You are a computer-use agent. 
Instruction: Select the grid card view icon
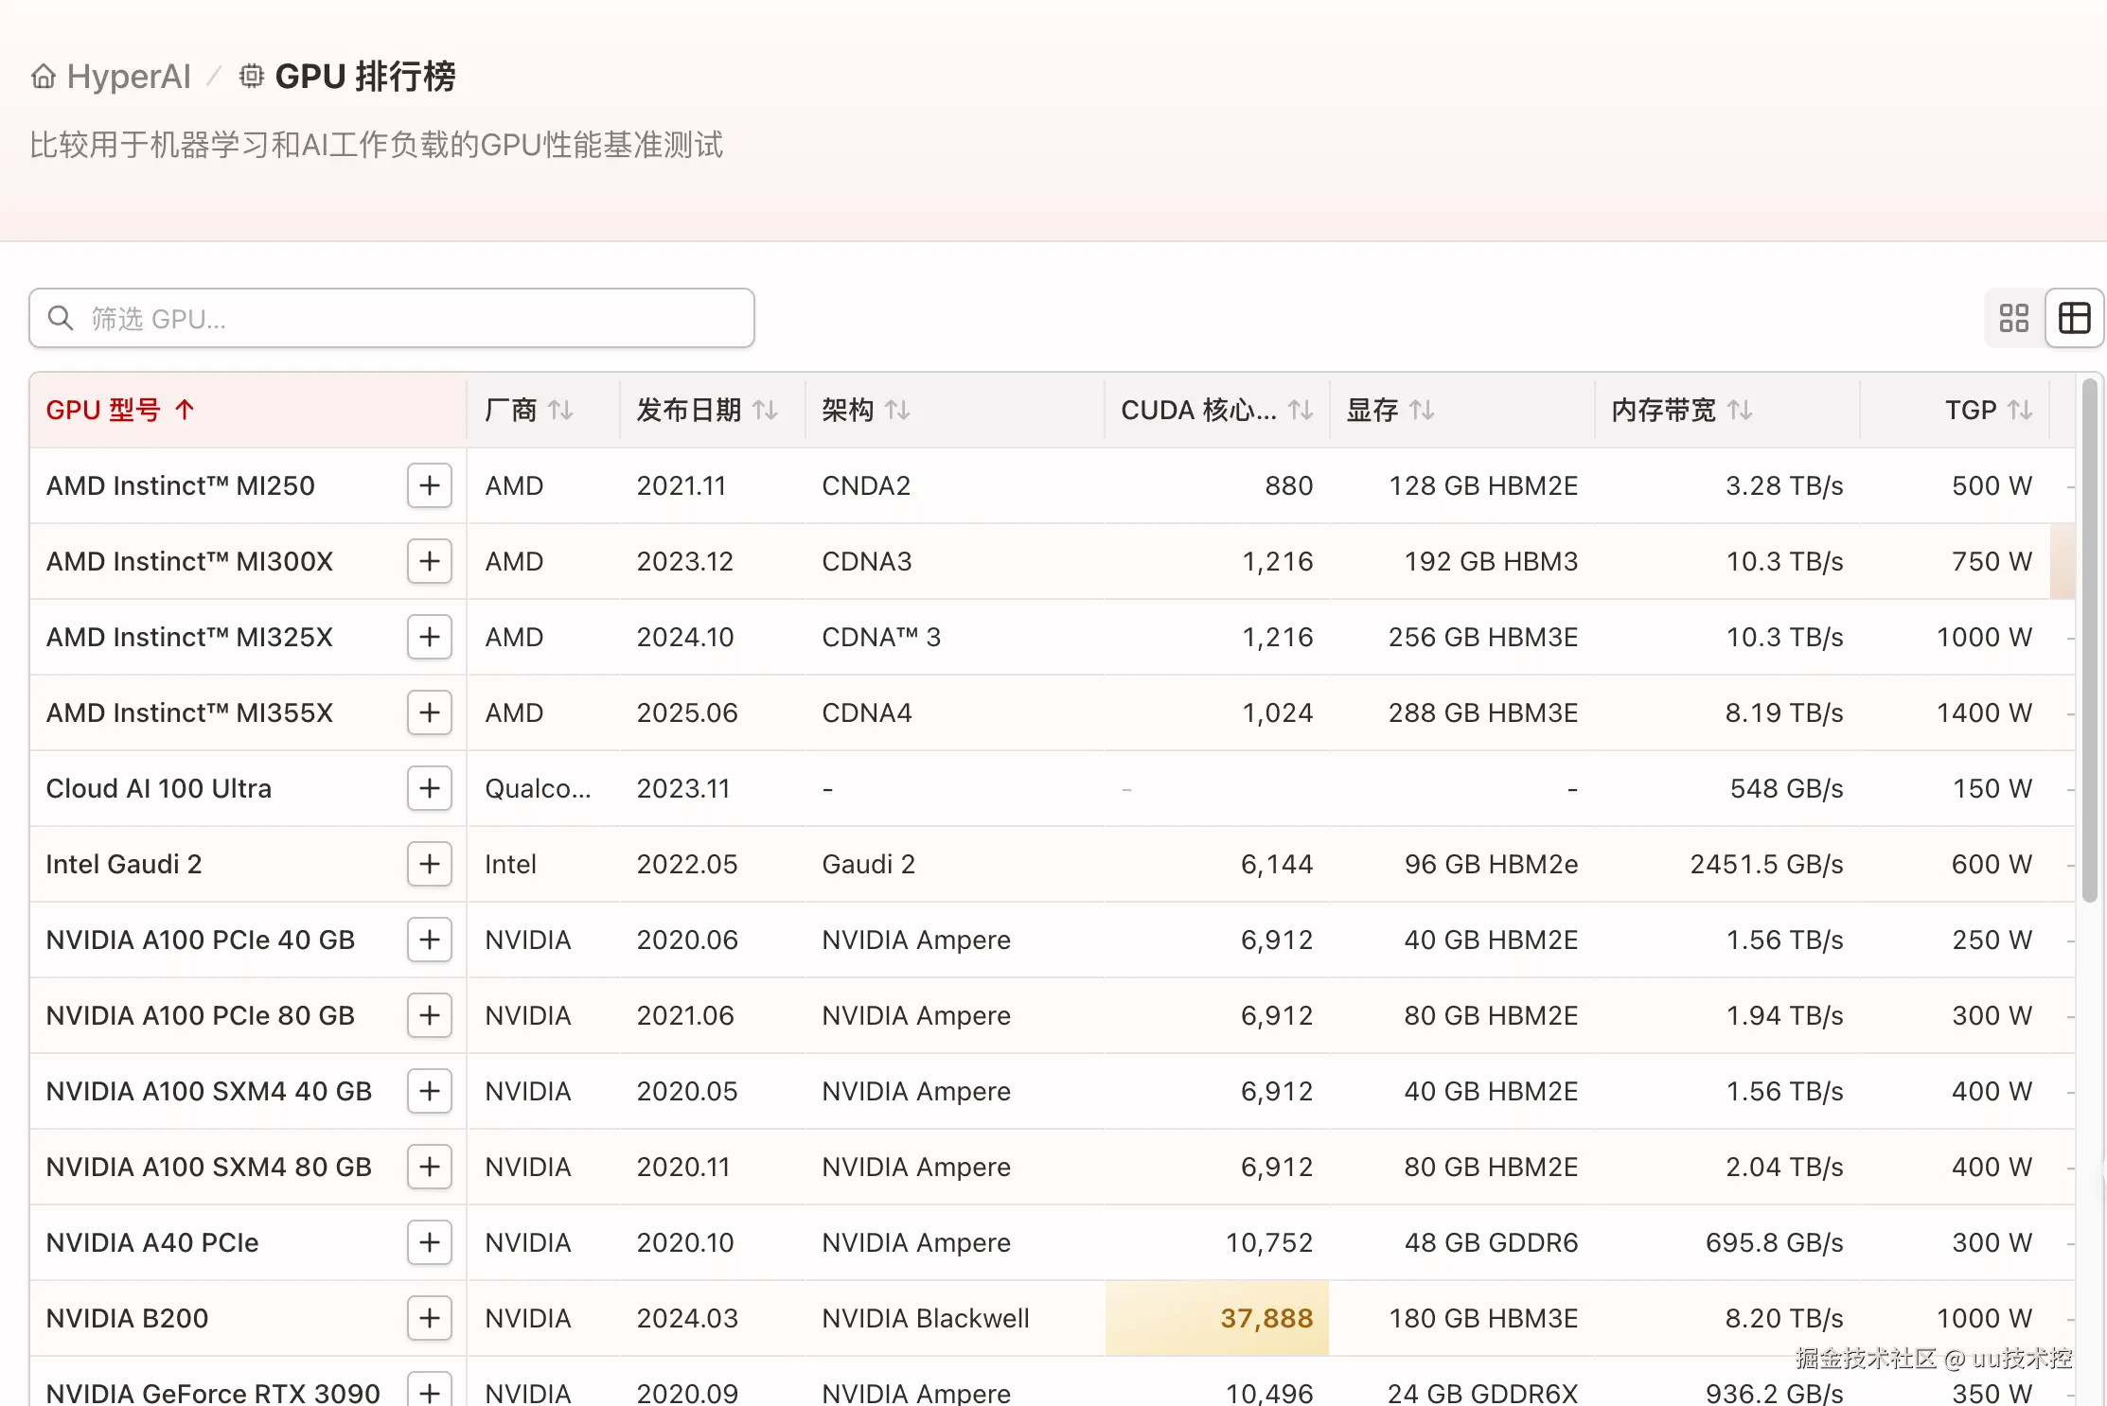(x=2013, y=318)
